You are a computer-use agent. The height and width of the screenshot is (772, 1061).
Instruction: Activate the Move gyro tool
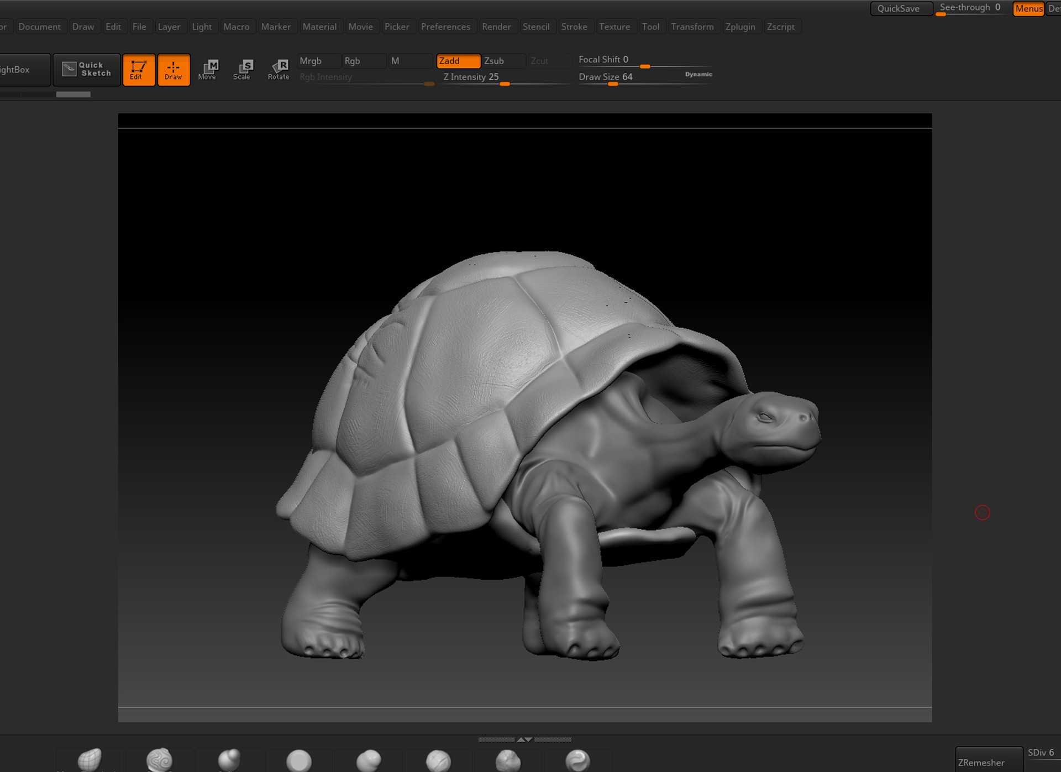point(208,70)
